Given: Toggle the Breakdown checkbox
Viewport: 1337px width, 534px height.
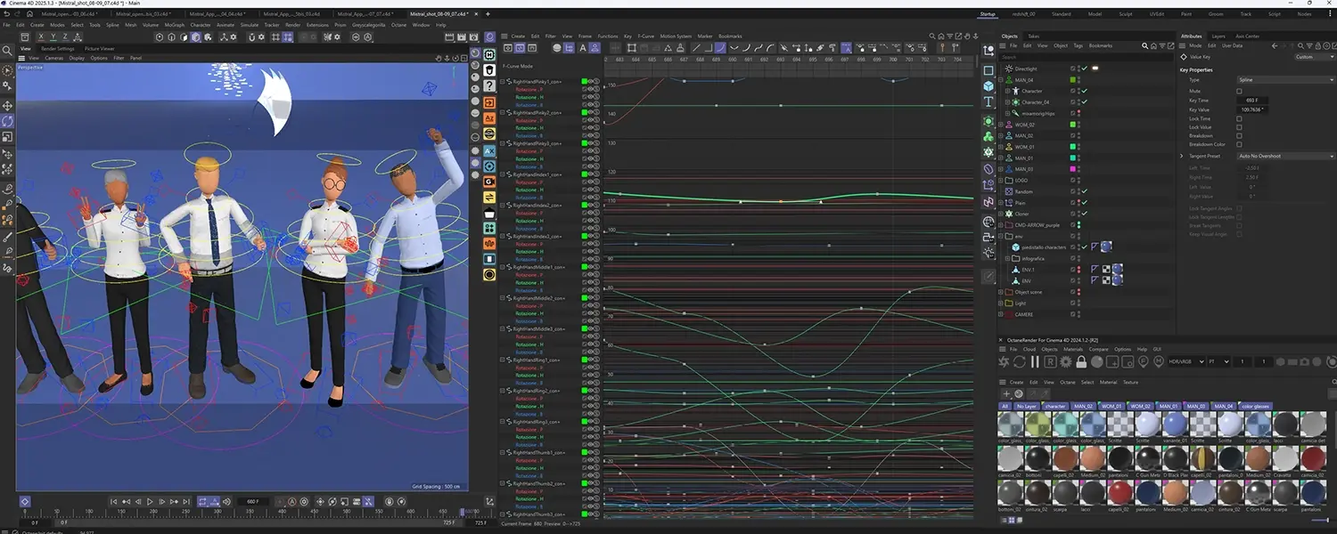Looking at the screenshot, I should 1239,135.
